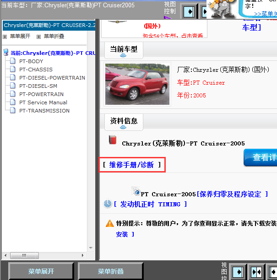Click the right arrow of the tree scrollbar
Screen dimensions: 277x280
coord(82,255)
